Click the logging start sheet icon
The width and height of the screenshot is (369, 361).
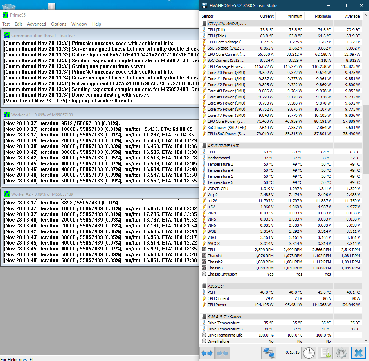point(325,353)
